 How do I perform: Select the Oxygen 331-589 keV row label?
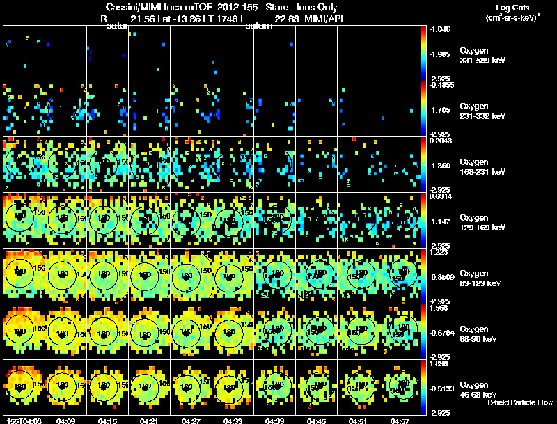[x=483, y=56]
